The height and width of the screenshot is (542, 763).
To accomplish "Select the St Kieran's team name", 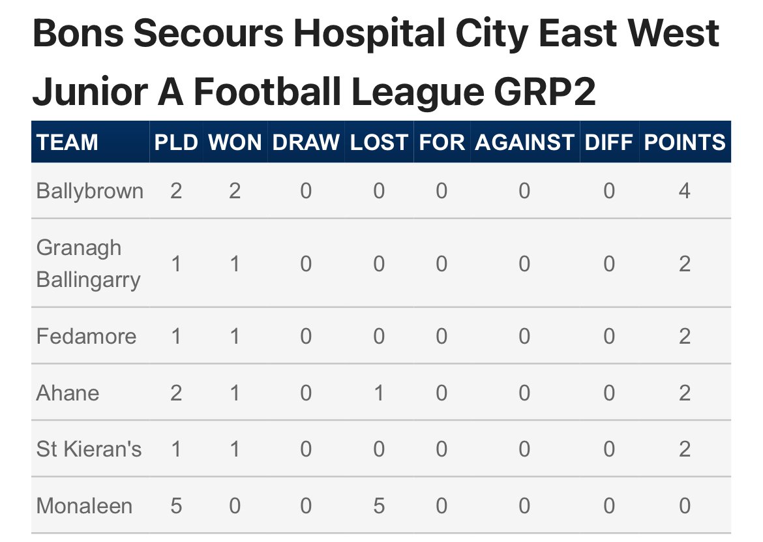I will [89, 449].
